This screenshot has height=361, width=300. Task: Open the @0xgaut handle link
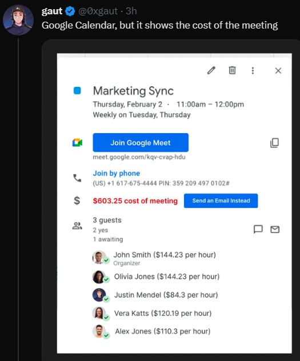(98, 11)
